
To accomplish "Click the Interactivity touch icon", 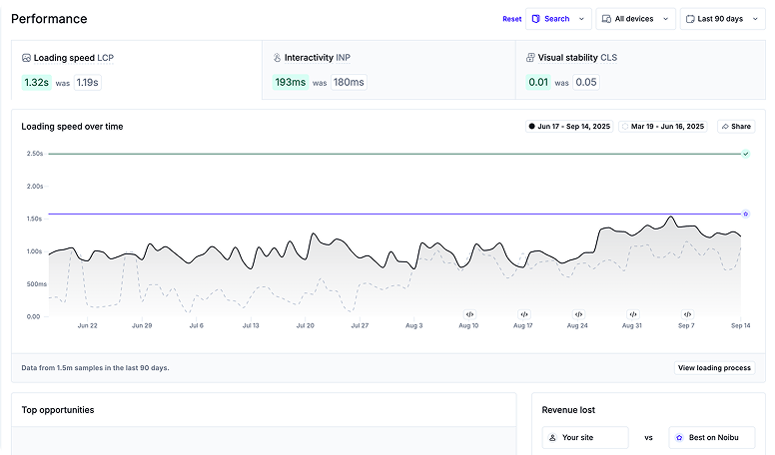I will (277, 58).
